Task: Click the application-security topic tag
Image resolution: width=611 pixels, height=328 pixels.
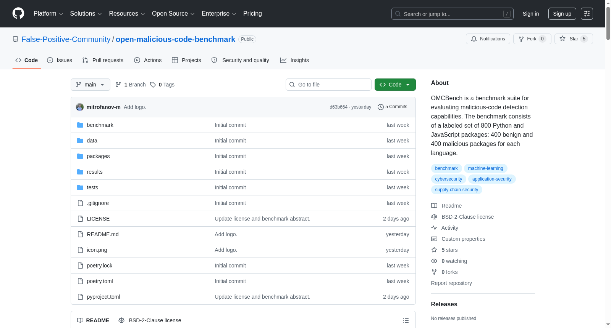Action: tap(492, 179)
